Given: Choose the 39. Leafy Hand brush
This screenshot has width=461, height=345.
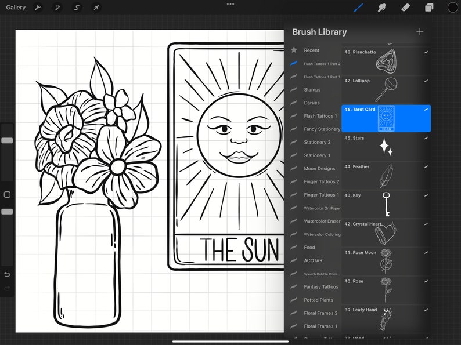Looking at the screenshot, I should [386, 318].
